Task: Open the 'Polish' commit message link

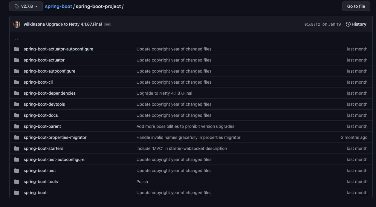Action: point(142,182)
